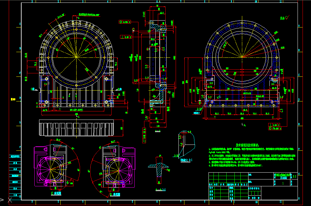Select the surface roughness symbol beside 其余
The width and height of the screenshot is (311, 206).
pos(287,19)
